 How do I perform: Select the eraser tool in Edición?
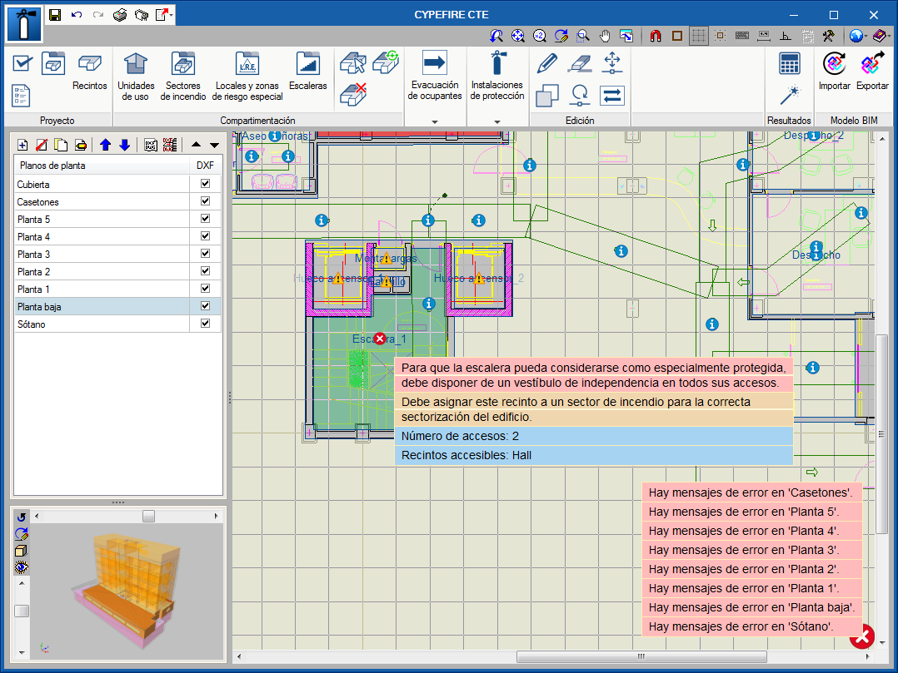tap(579, 62)
